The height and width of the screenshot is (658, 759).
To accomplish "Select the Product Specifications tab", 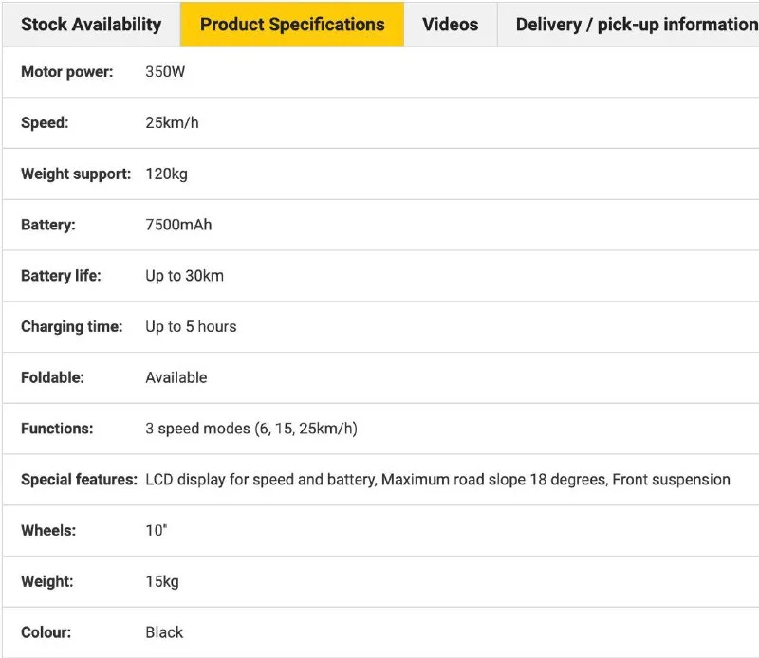I will pyautogui.click(x=292, y=25).
